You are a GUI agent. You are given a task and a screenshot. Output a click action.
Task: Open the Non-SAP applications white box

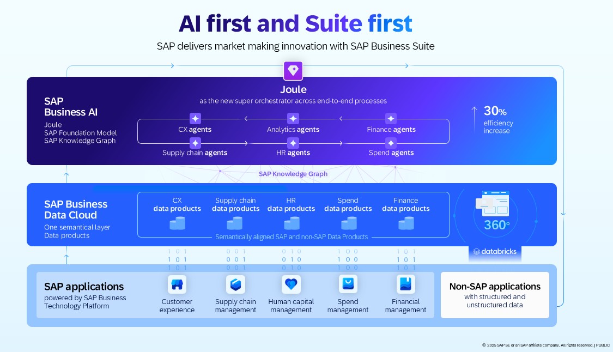click(495, 295)
